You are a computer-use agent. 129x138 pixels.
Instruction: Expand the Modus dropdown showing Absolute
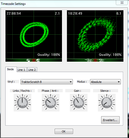pos(105,82)
